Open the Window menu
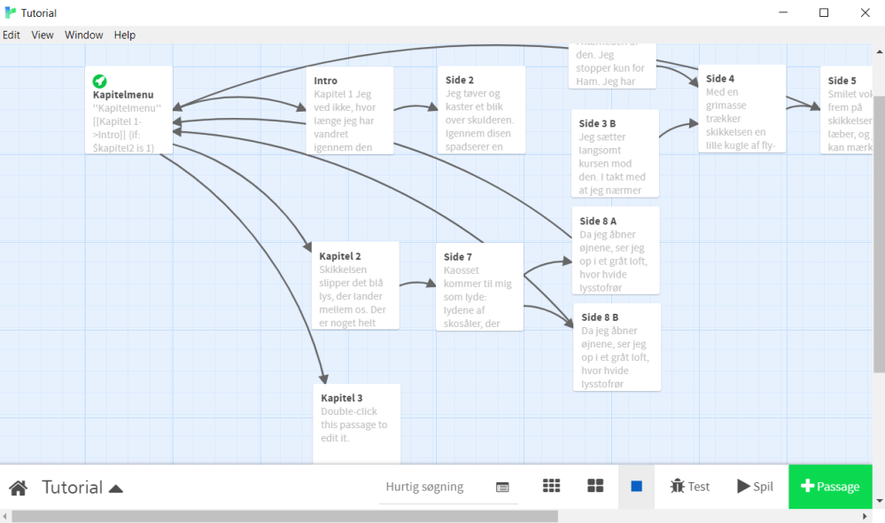 pos(83,35)
